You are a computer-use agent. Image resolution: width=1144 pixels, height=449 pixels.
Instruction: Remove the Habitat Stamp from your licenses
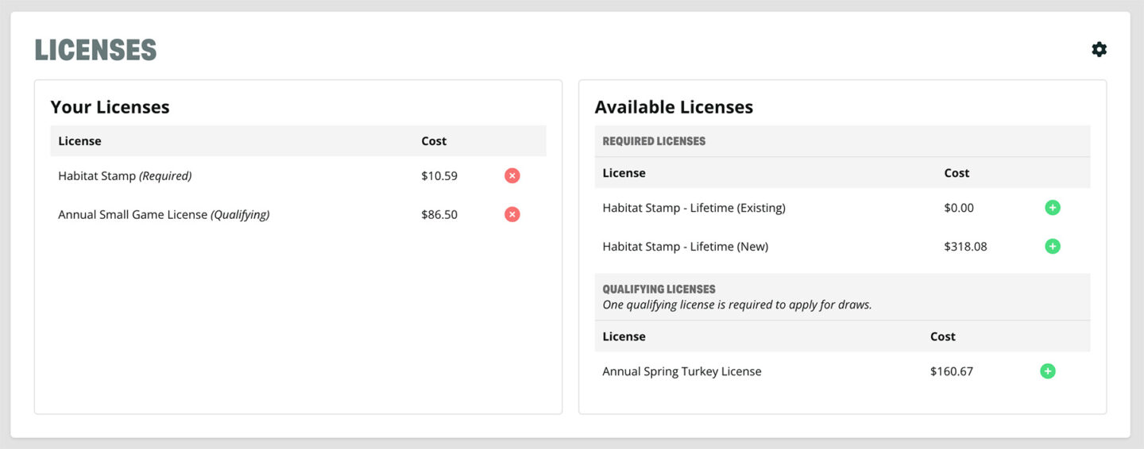(x=512, y=176)
